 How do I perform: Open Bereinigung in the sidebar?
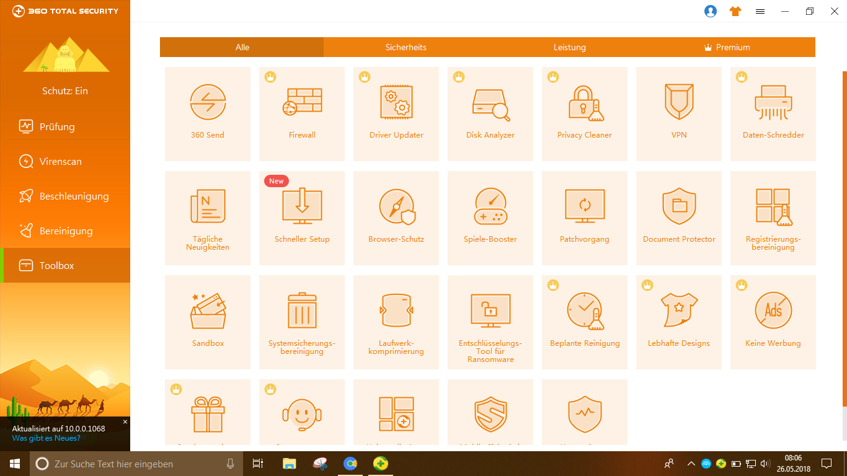[65, 231]
